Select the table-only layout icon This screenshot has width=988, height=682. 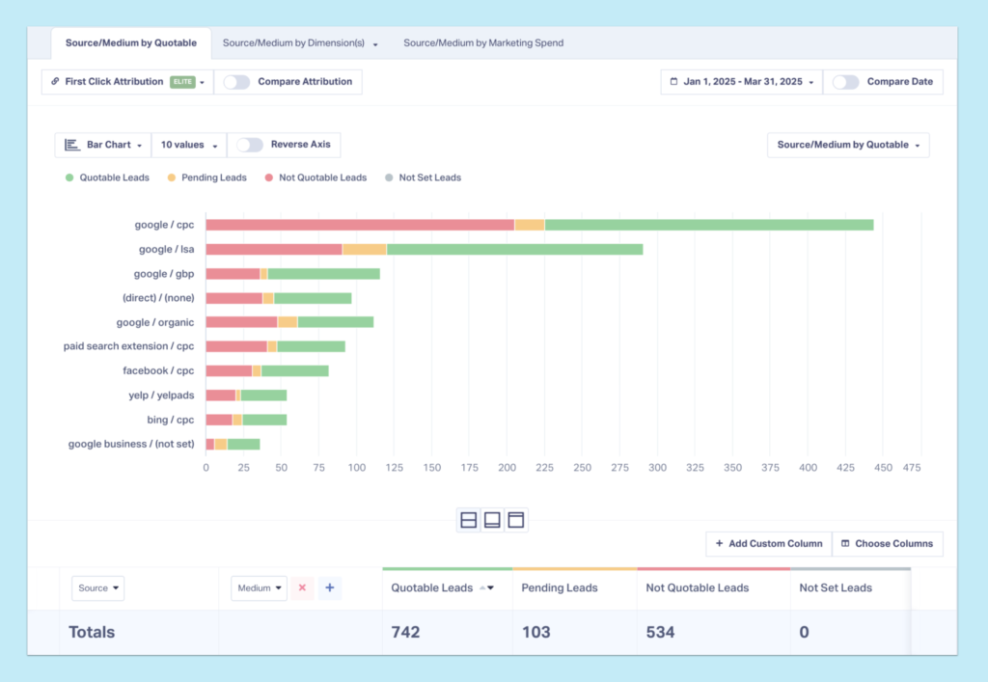[x=516, y=519]
